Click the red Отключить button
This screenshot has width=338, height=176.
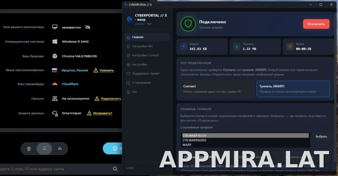point(316,24)
